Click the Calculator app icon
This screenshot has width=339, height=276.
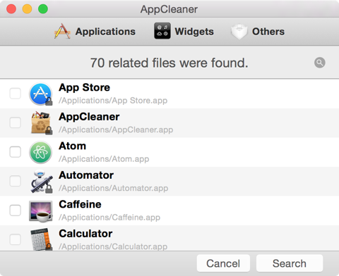click(x=41, y=239)
